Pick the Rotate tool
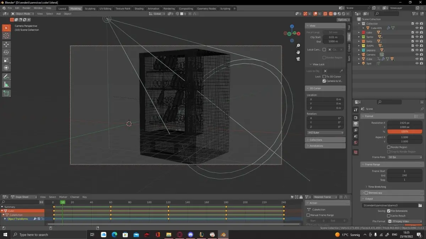This screenshot has height=239, width=426. point(6,52)
